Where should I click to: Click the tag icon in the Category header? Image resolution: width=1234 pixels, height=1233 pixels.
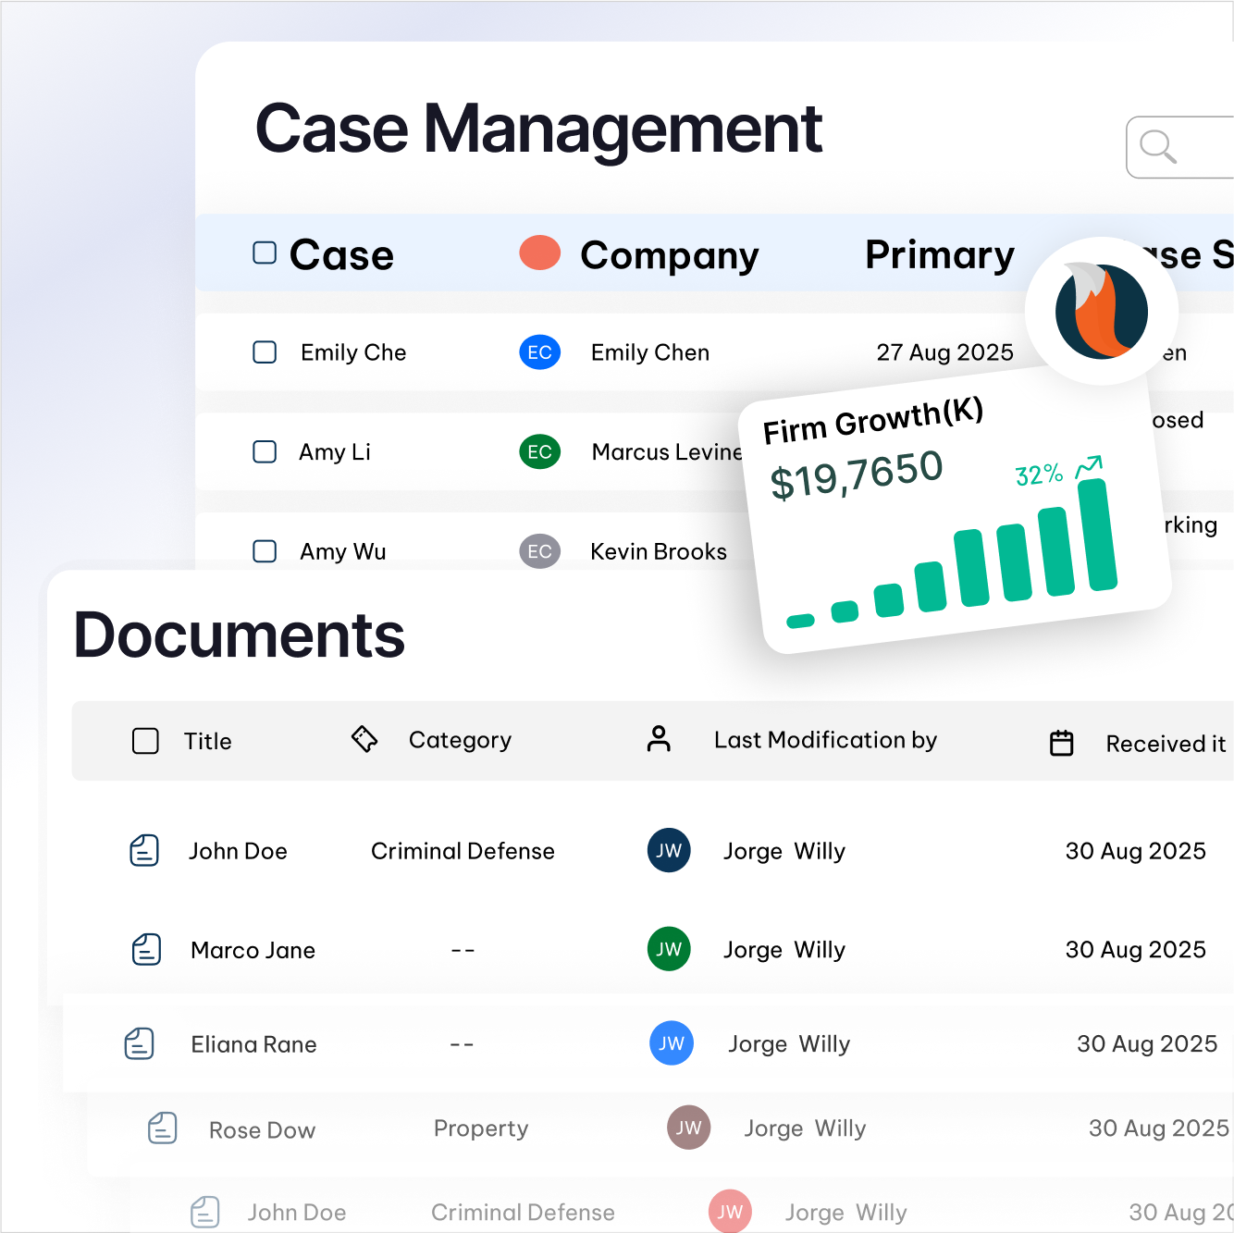pos(364,739)
